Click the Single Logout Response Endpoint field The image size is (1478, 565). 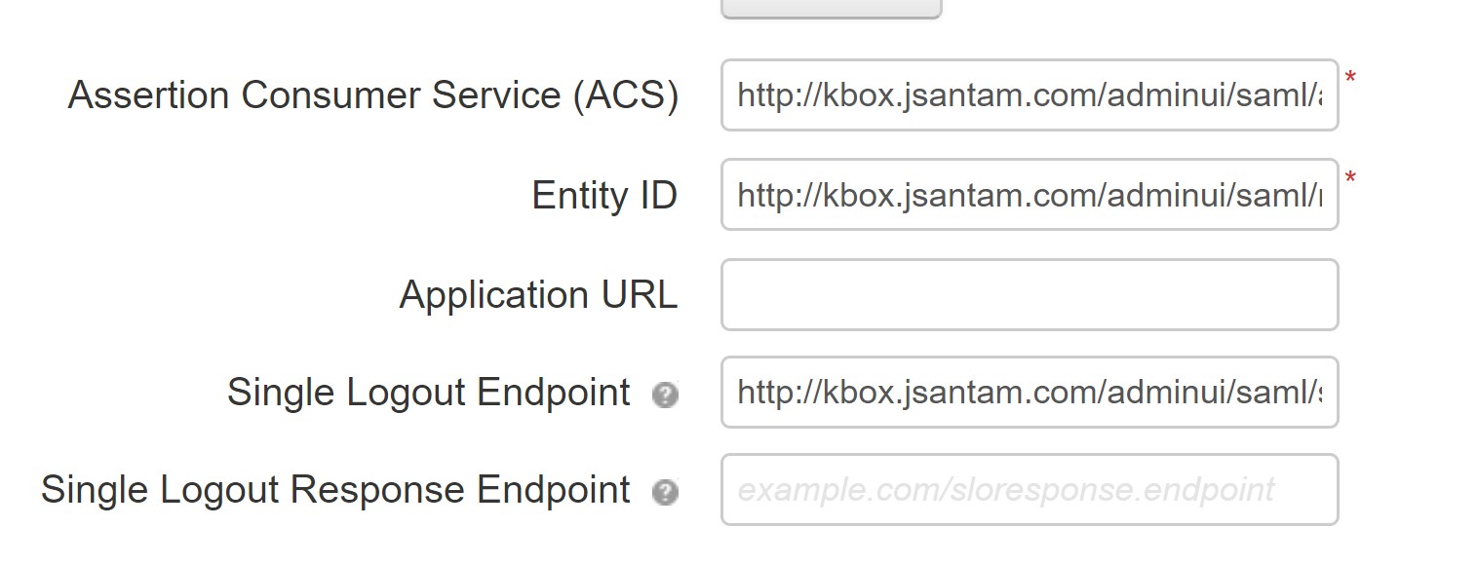(1030, 489)
